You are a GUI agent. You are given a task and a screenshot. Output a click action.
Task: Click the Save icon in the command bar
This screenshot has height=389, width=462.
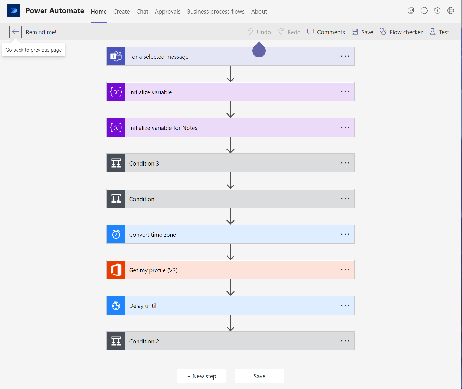pos(355,32)
